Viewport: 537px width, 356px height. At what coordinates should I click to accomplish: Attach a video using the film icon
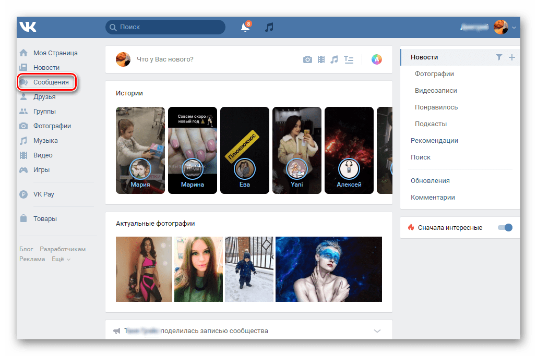click(x=321, y=59)
